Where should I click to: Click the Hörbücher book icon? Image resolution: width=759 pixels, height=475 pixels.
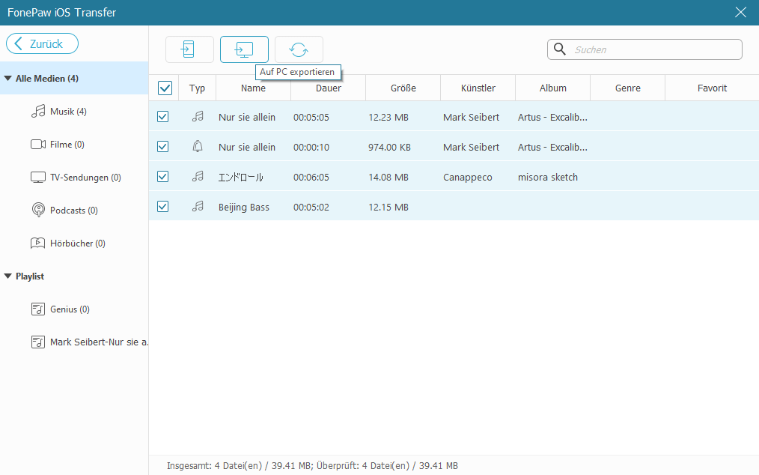click(x=37, y=243)
